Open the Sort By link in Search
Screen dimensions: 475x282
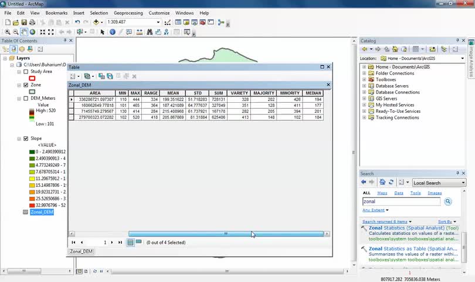tap(445, 222)
